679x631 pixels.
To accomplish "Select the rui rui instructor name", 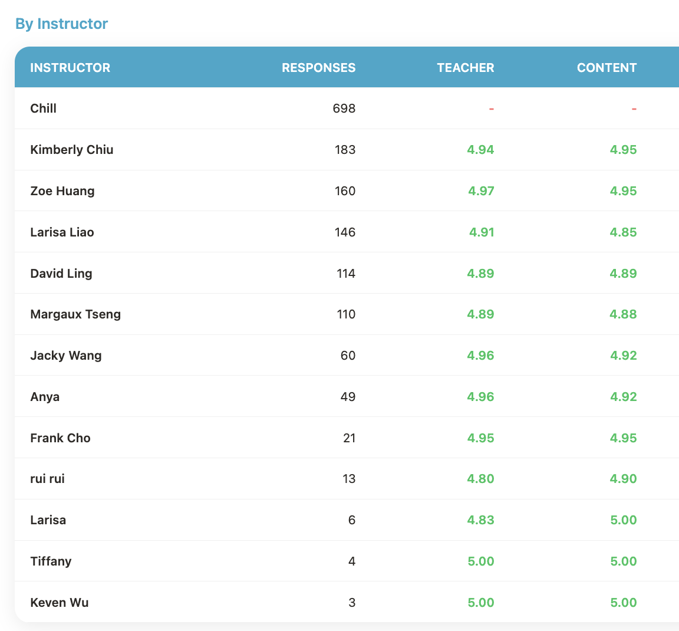I will [x=47, y=479].
